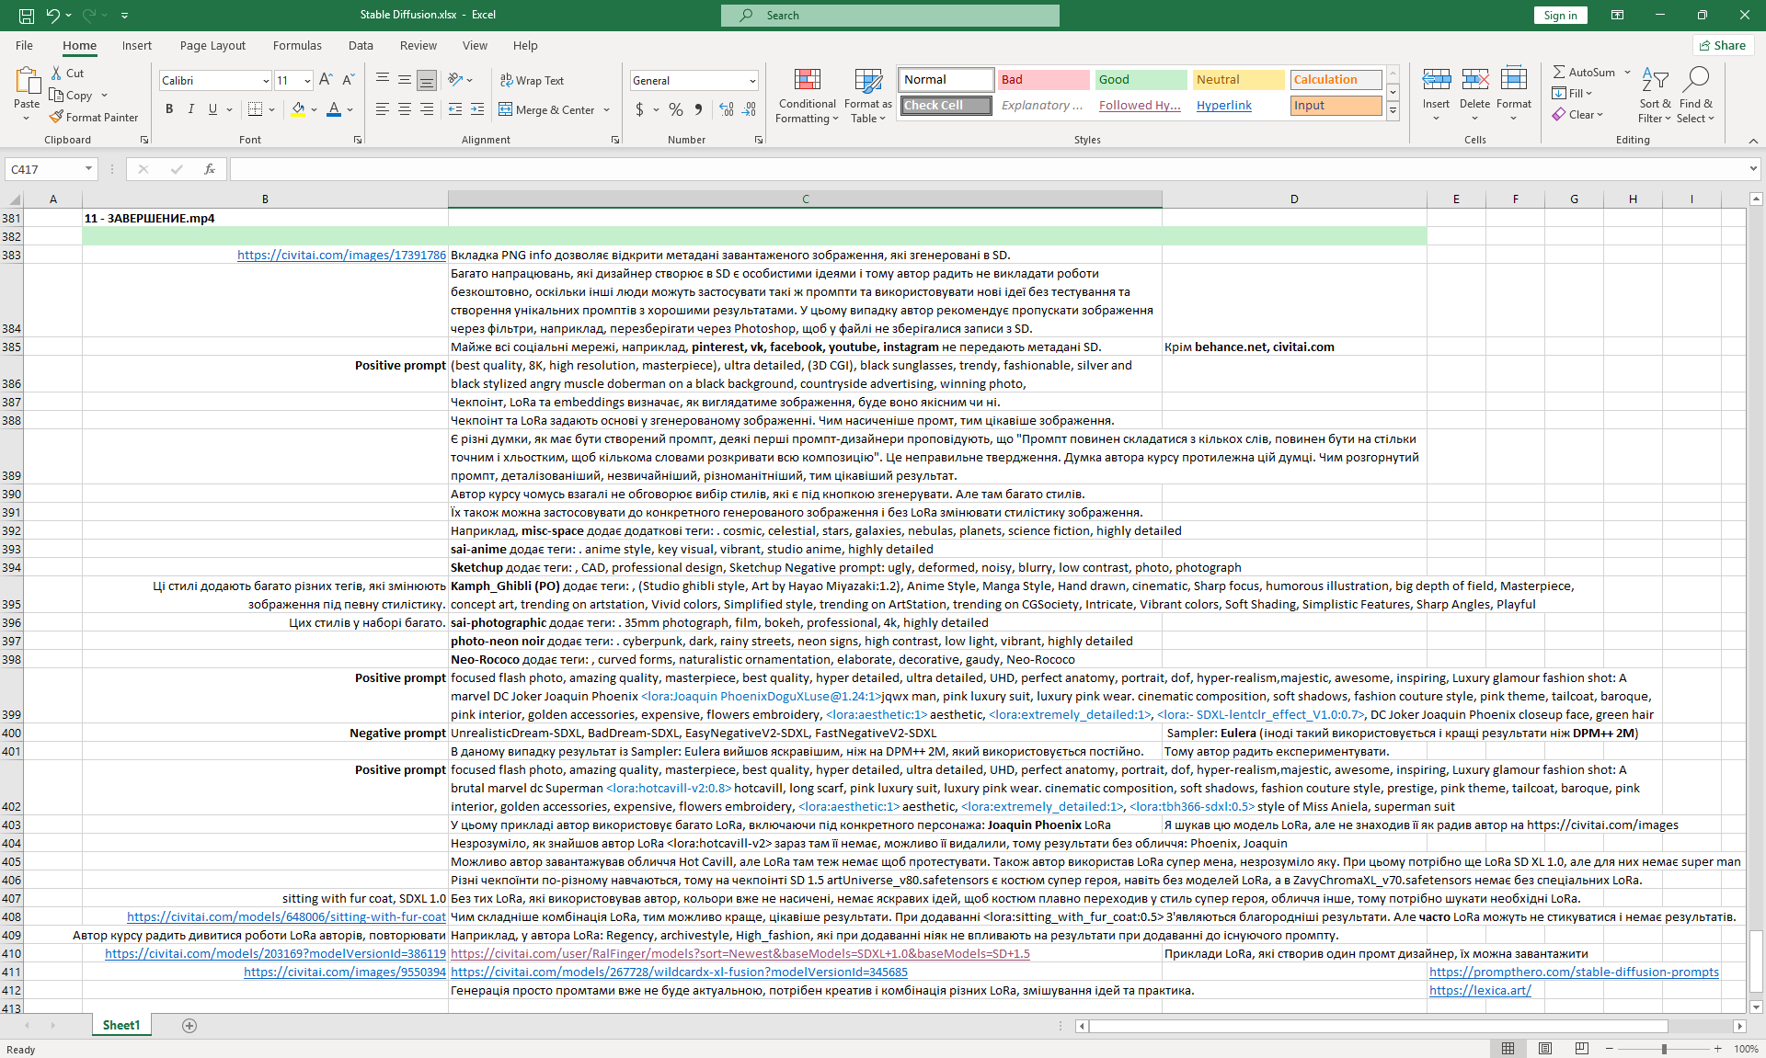The width and height of the screenshot is (1766, 1058).
Task: Click the Format Painter brush icon
Action: pyautogui.click(x=56, y=117)
